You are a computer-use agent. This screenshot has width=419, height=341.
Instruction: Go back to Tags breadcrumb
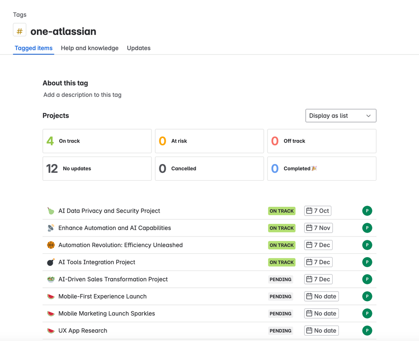coord(20,15)
